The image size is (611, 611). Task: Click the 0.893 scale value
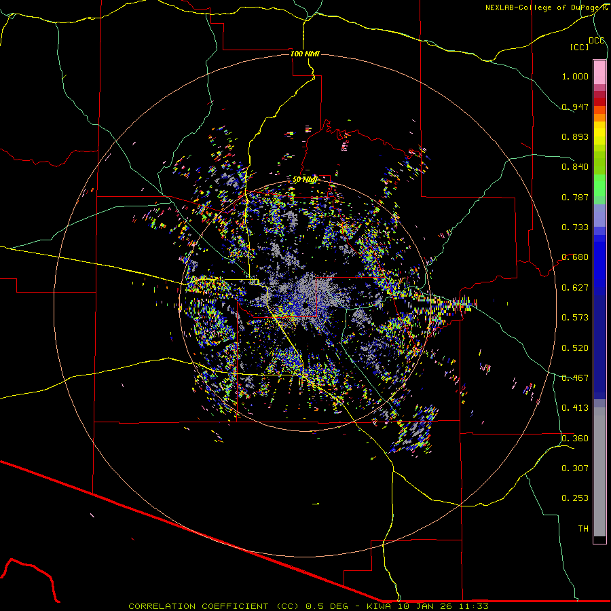[x=575, y=136]
